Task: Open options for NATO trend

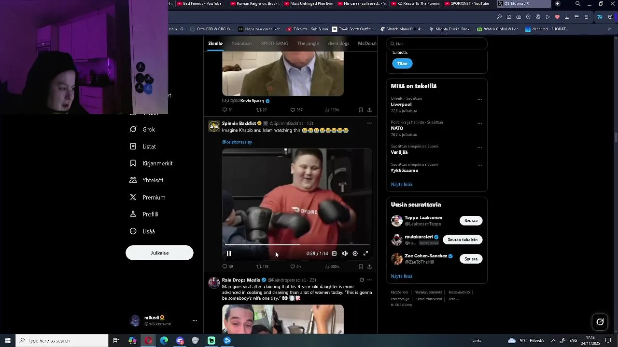Action: pyautogui.click(x=479, y=123)
